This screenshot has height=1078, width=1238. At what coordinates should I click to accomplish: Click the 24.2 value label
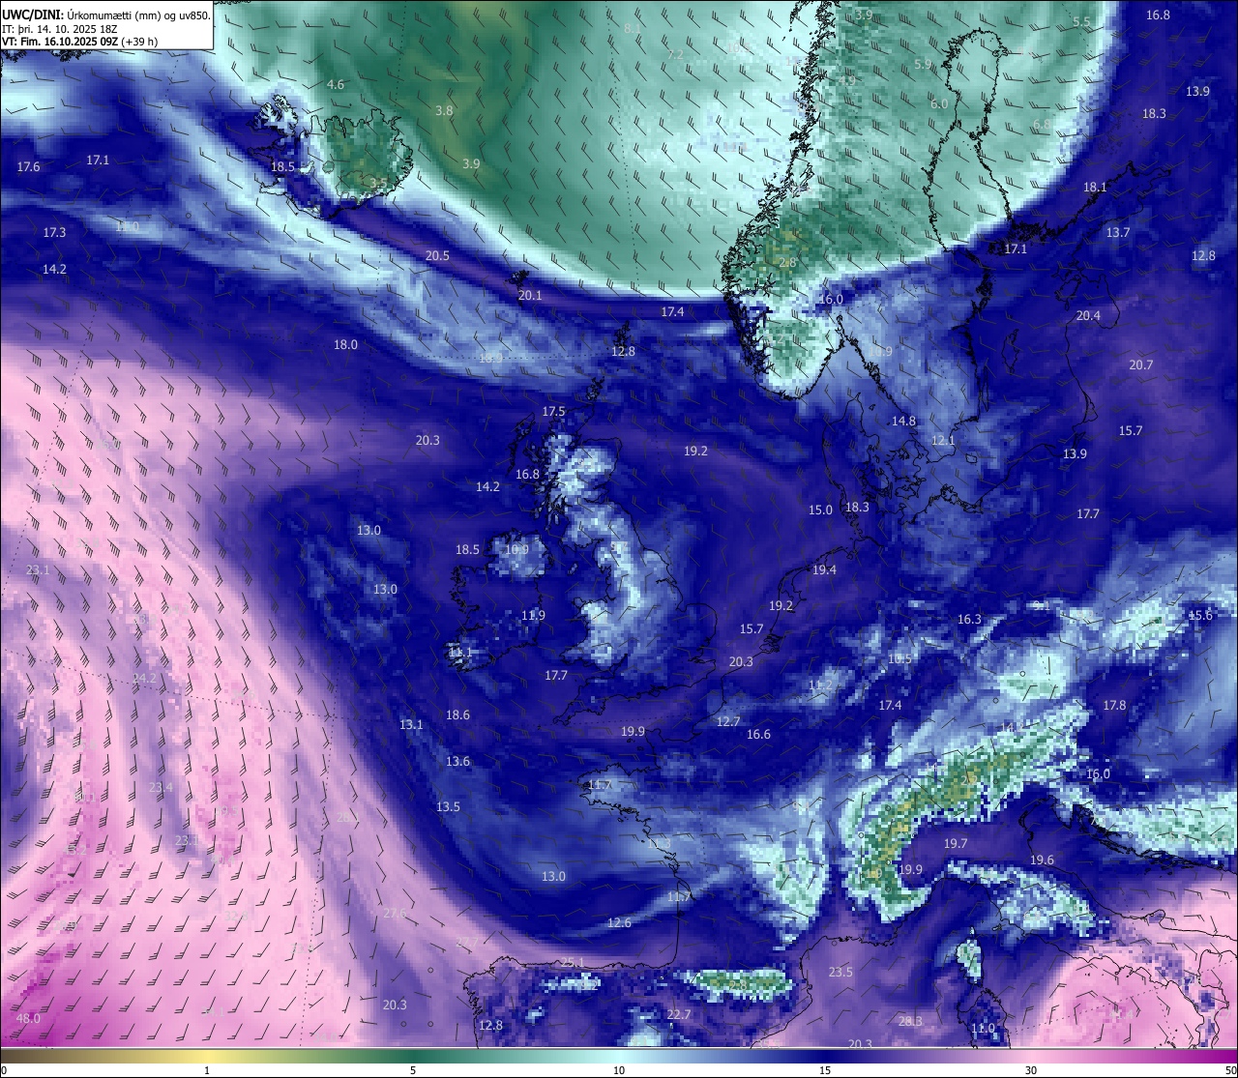click(144, 678)
